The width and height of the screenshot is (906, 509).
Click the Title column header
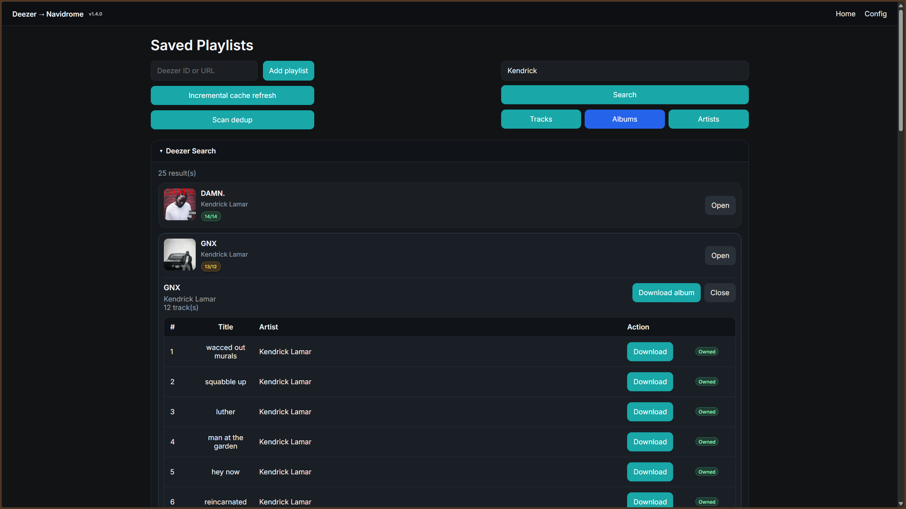tap(225, 327)
